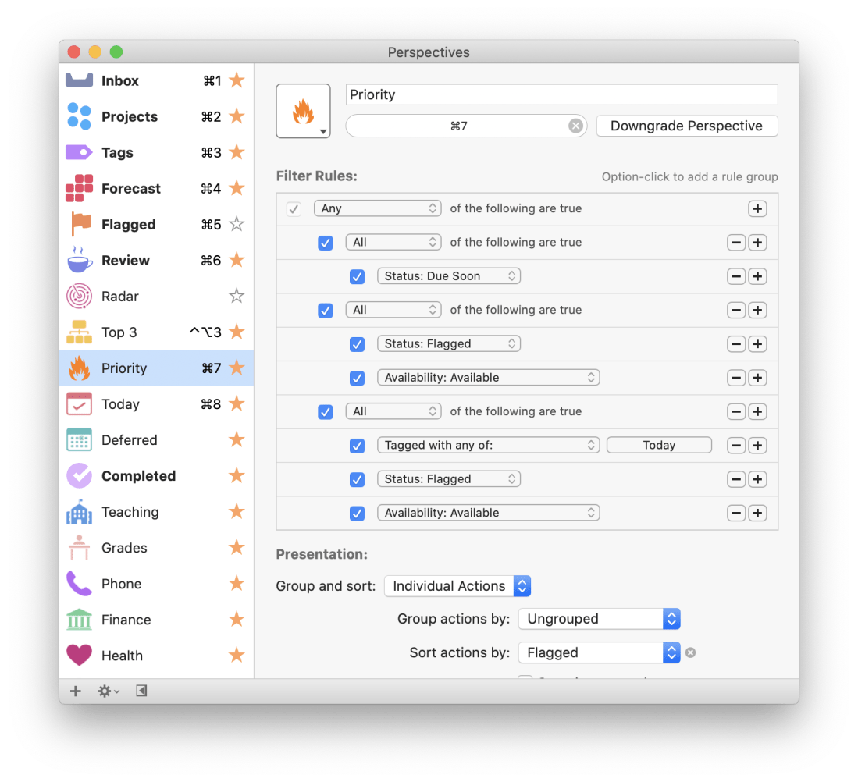Image resolution: width=858 pixels, height=782 pixels.
Task: Click the Radar perspective icon
Action: (79, 297)
